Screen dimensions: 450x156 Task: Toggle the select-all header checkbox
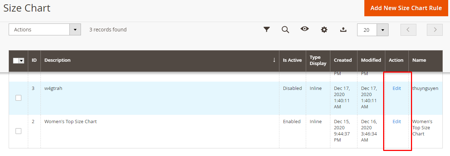coord(16,61)
